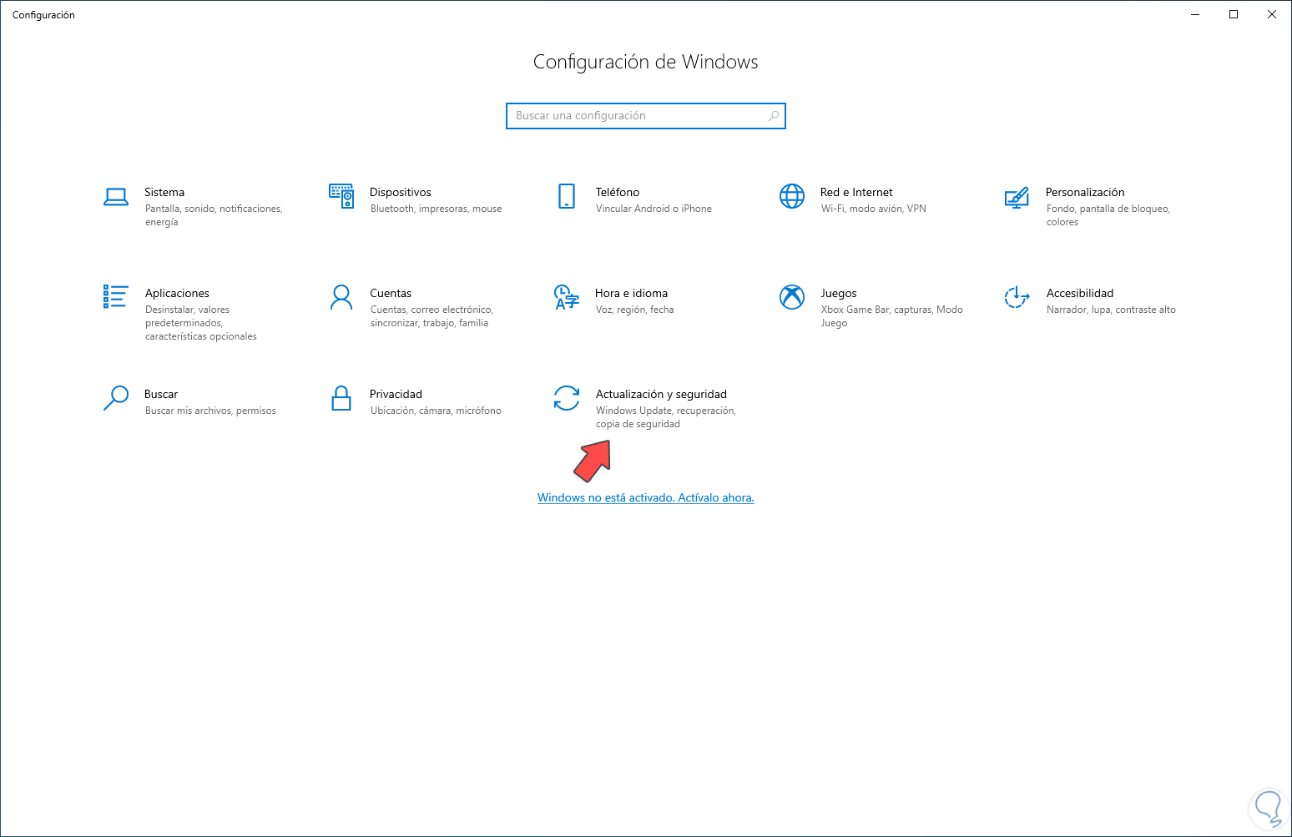Image resolution: width=1292 pixels, height=837 pixels.
Task: Click the text Windows Update, recuperación
Action: 665,411
